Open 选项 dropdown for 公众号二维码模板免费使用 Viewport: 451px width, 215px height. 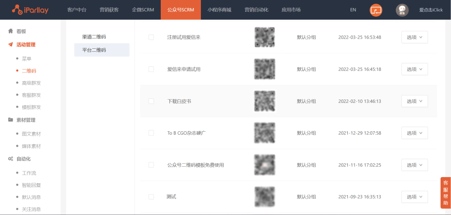pos(415,165)
